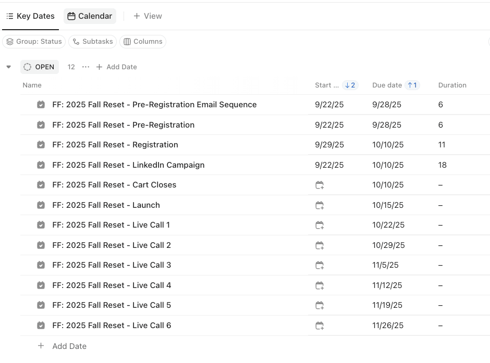
Task: Click the OPEN status badge
Action: pos(40,67)
